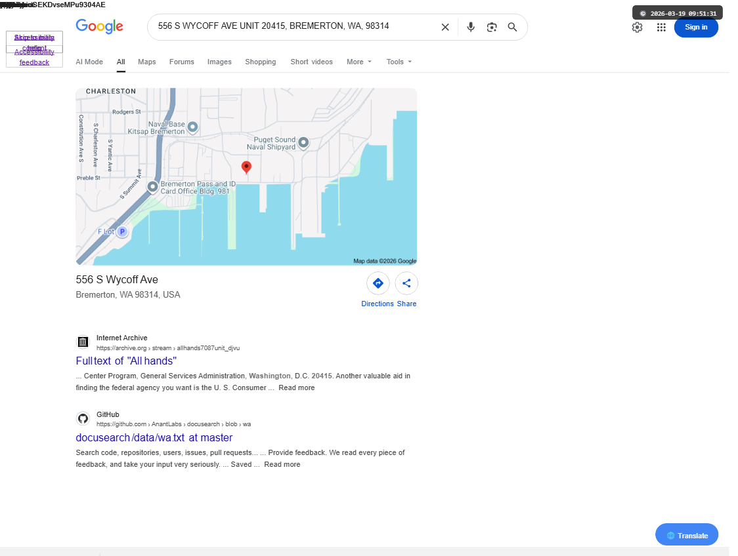Click the github.com URL breadcrumb
738x556 pixels.
tap(174, 424)
